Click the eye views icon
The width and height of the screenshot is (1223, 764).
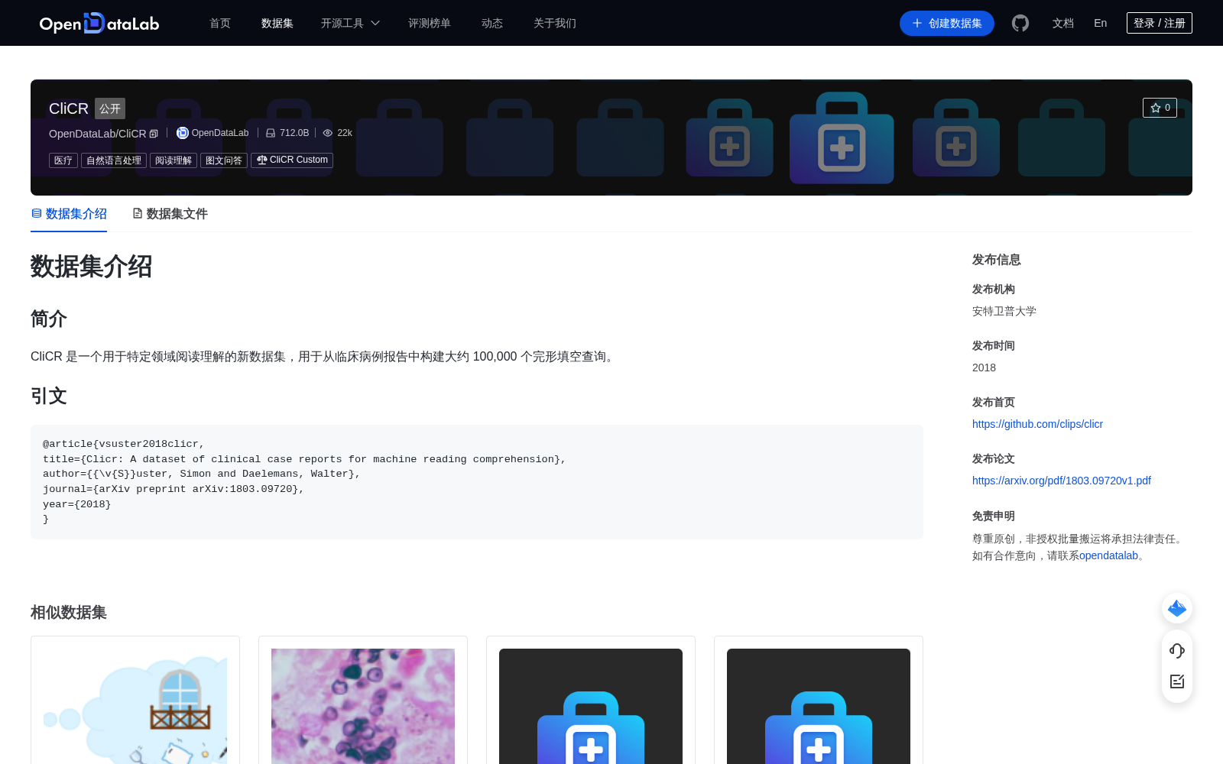[328, 133]
